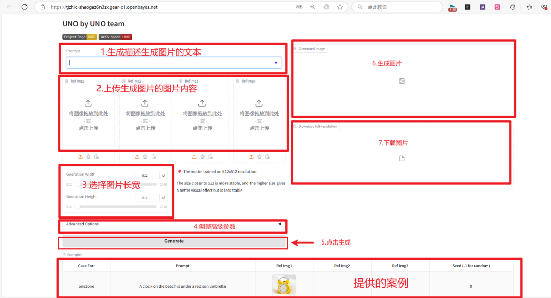Click the clipboard icon under Ref Img4
The height and width of the screenshot is (298, 551).
pyautogui.click(x=267, y=157)
